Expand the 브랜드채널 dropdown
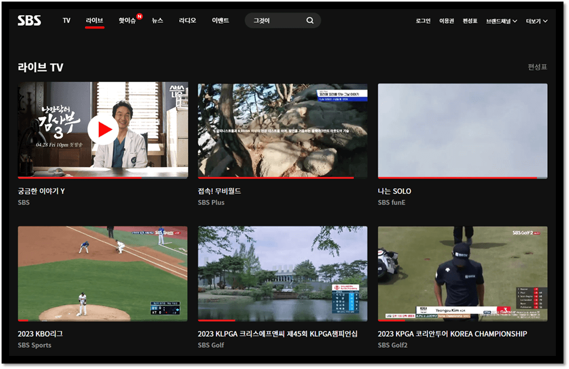569x369 pixels. pos(502,21)
